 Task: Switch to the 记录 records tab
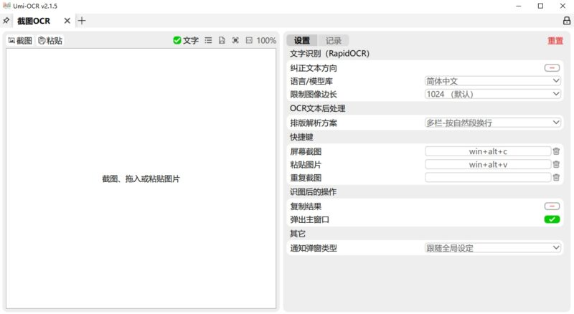[x=333, y=41]
